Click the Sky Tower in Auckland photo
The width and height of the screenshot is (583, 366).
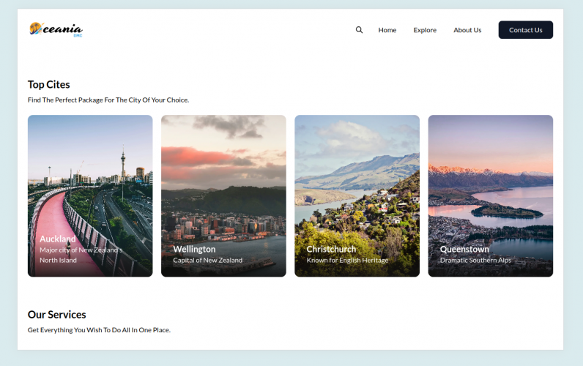pyautogui.click(x=123, y=165)
